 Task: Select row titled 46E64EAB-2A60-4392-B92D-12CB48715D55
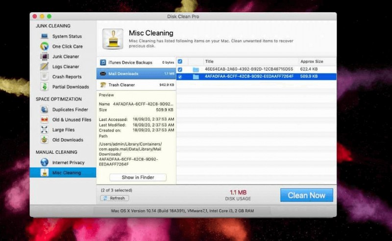click(256, 69)
